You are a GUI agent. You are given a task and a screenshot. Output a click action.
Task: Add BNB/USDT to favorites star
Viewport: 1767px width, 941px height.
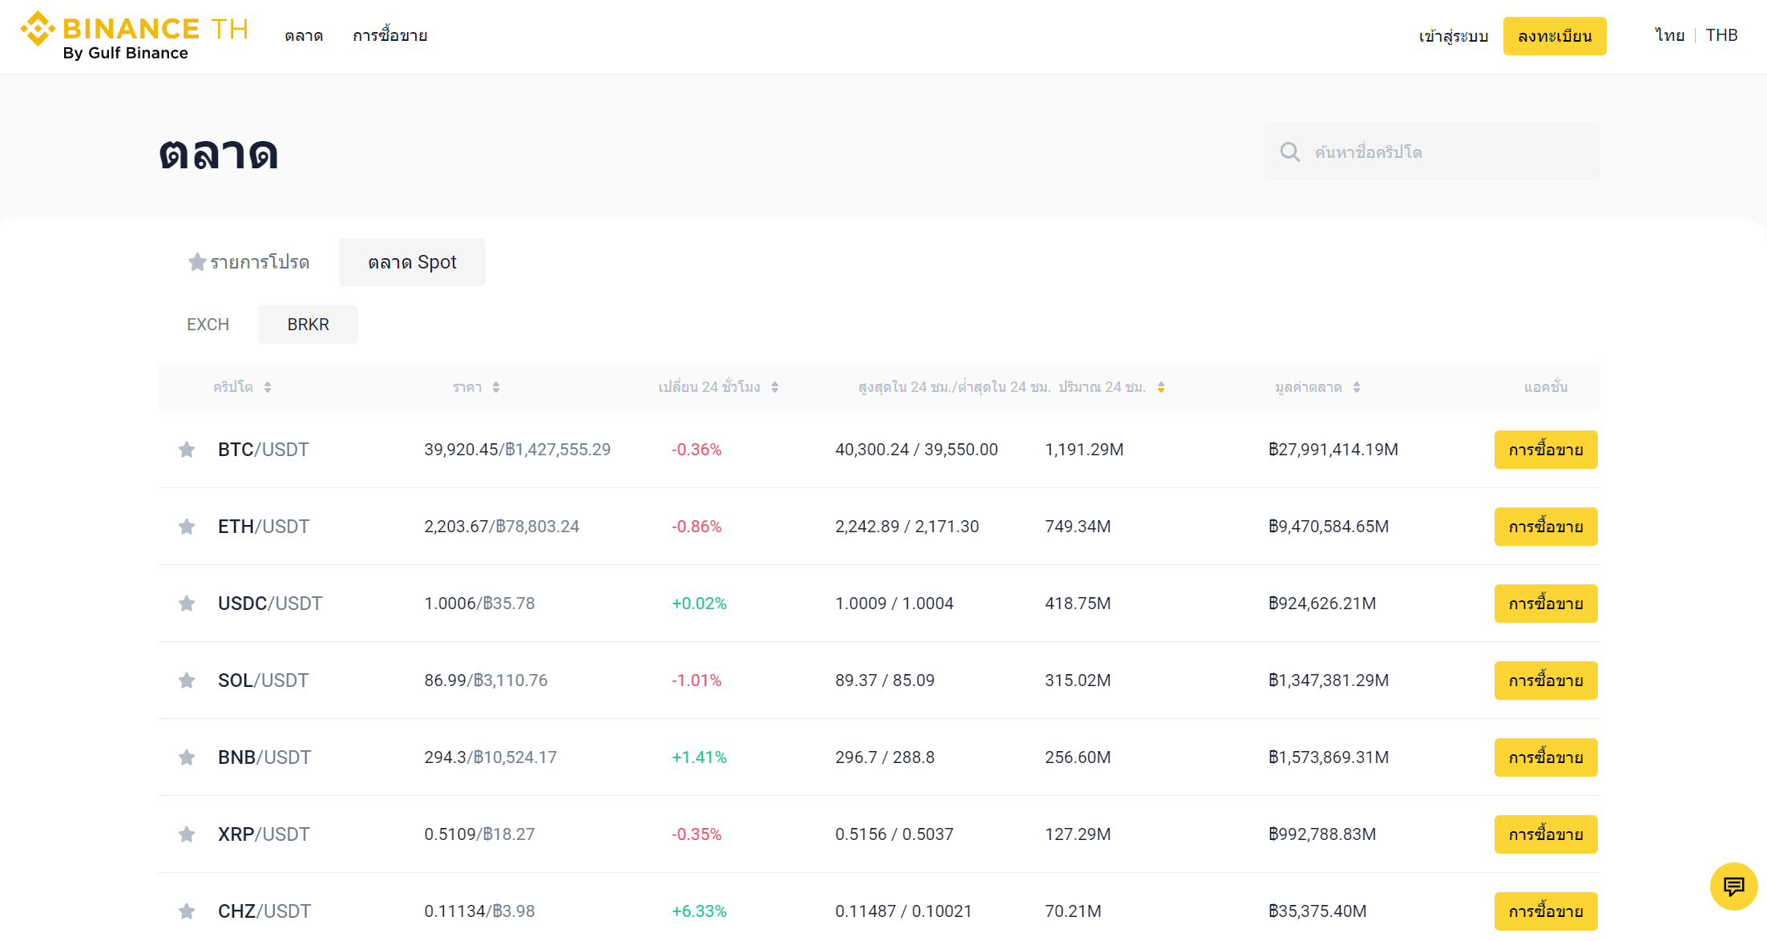tap(187, 757)
